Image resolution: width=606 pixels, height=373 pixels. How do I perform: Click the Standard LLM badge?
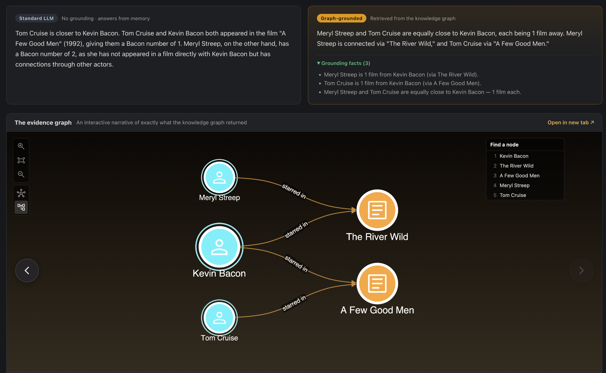click(36, 18)
